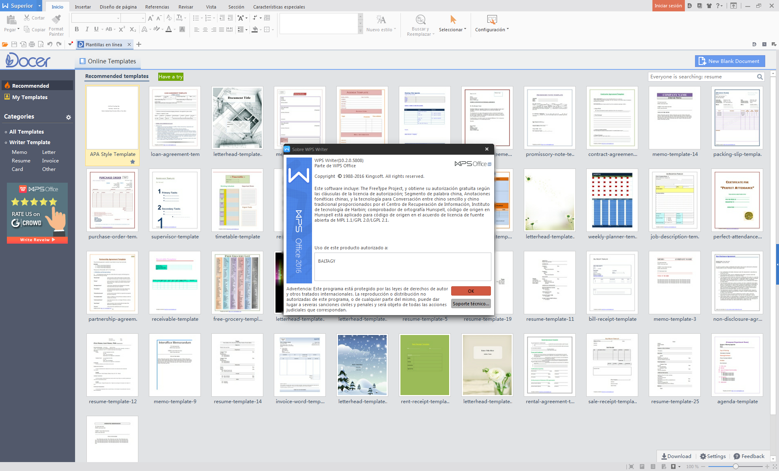Click the redo arrow icon
Screen dimensions: 779x471
coord(59,44)
